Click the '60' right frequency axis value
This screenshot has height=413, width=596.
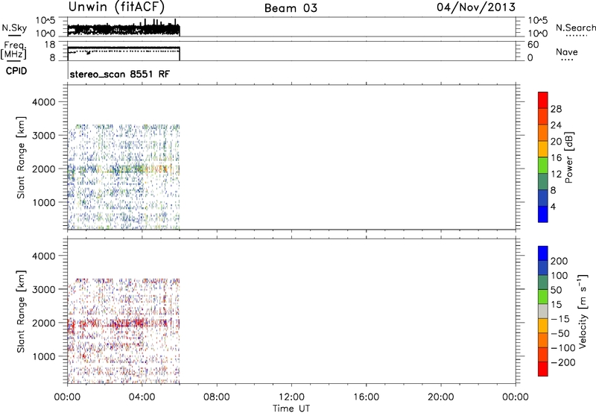click(533, 45)
